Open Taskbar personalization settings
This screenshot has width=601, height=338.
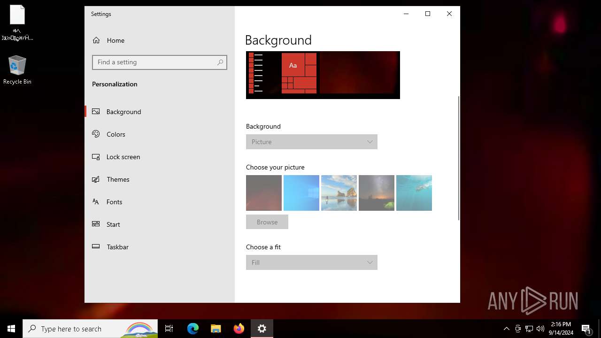[x=160, y=247]
